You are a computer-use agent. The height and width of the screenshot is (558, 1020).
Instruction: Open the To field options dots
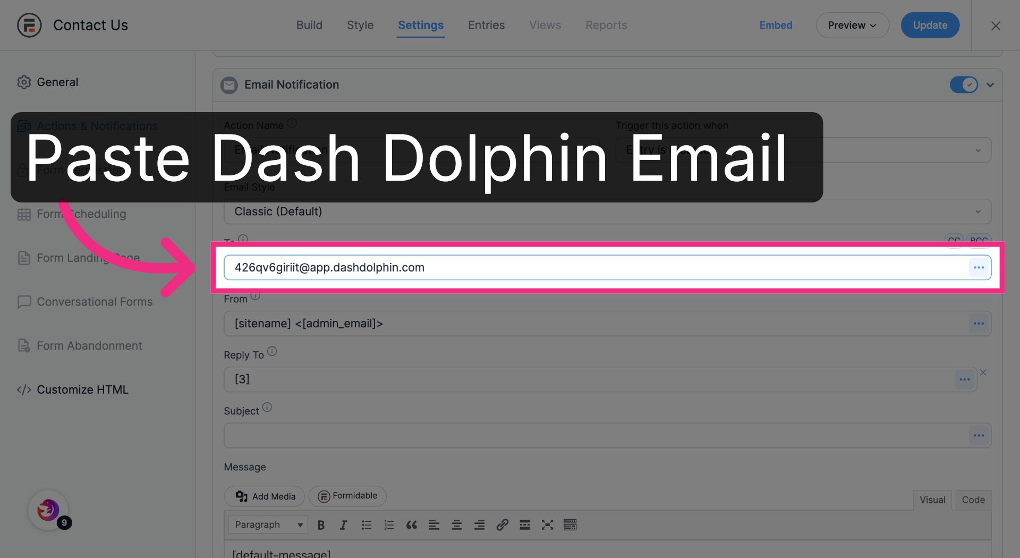click(979, 267)
